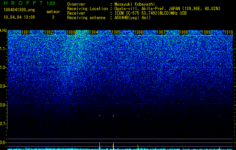Click the bright meteor echo below 1305

[113, 116]
